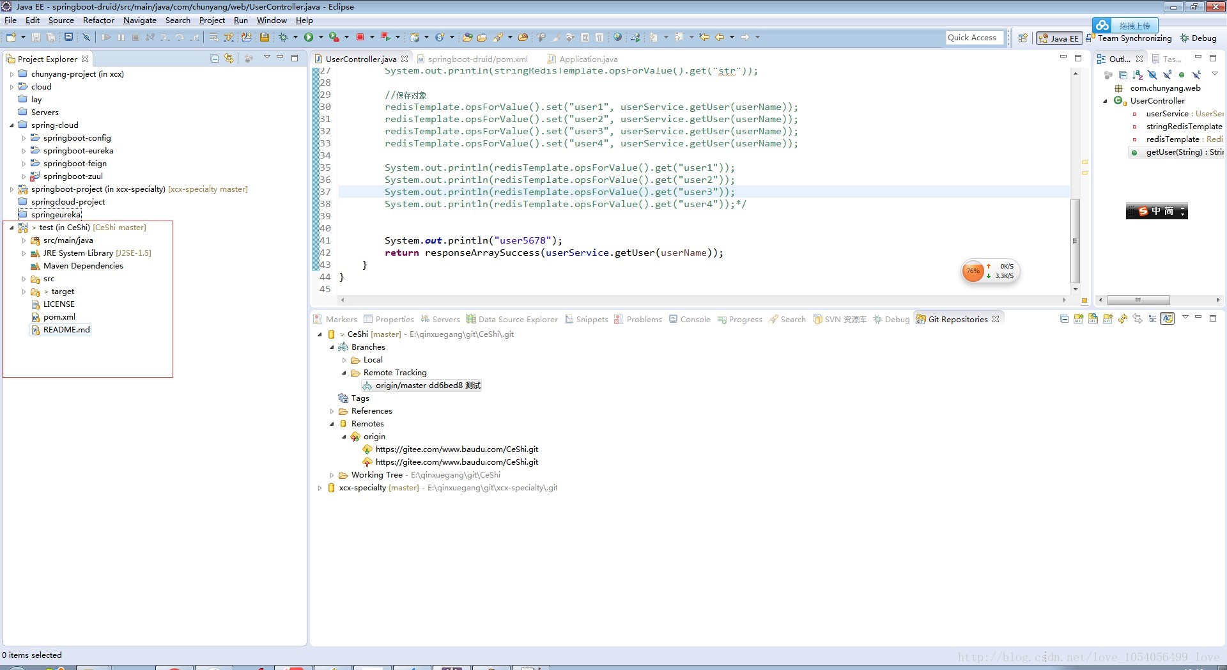Open Project Explorer view menu triangle
Screen dimensions: 1227x670
(x=266, y=58)
